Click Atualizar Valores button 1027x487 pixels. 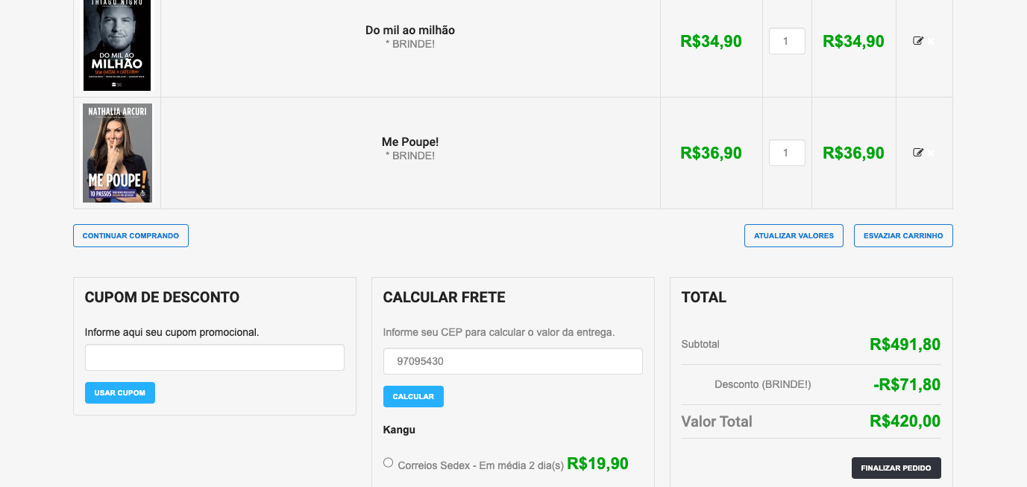coord(794,235)
